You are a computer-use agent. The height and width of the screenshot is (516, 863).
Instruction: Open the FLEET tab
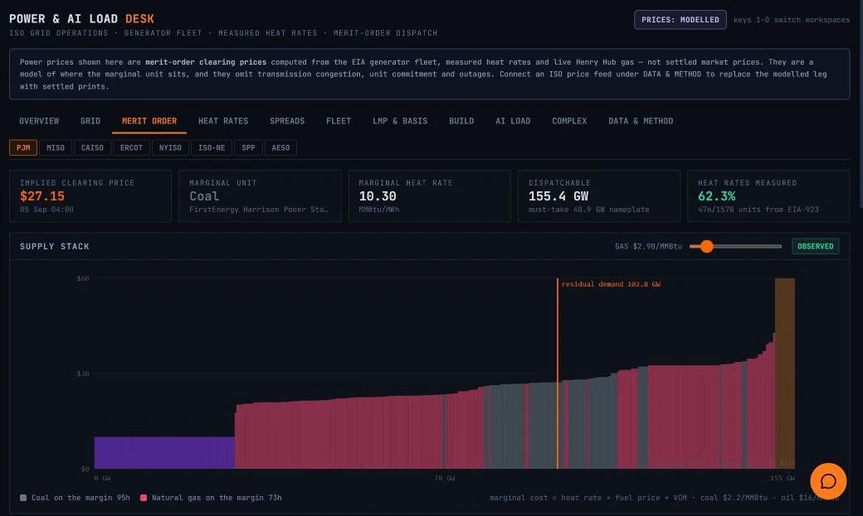point(339,121)
